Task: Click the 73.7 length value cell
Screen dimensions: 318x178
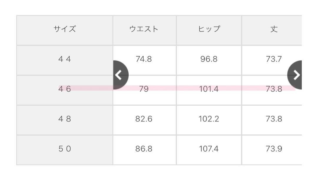Action: [x=272, y=60]
